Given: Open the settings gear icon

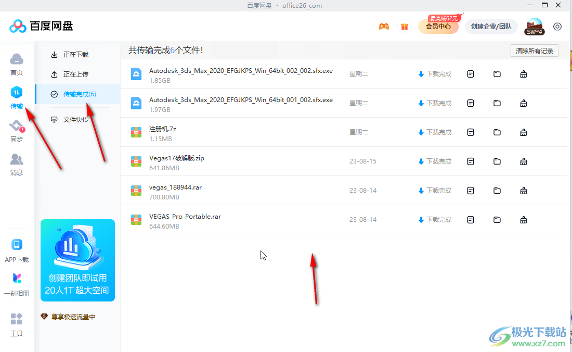Looking at the screenshot, I should click(x=557, y=26).
